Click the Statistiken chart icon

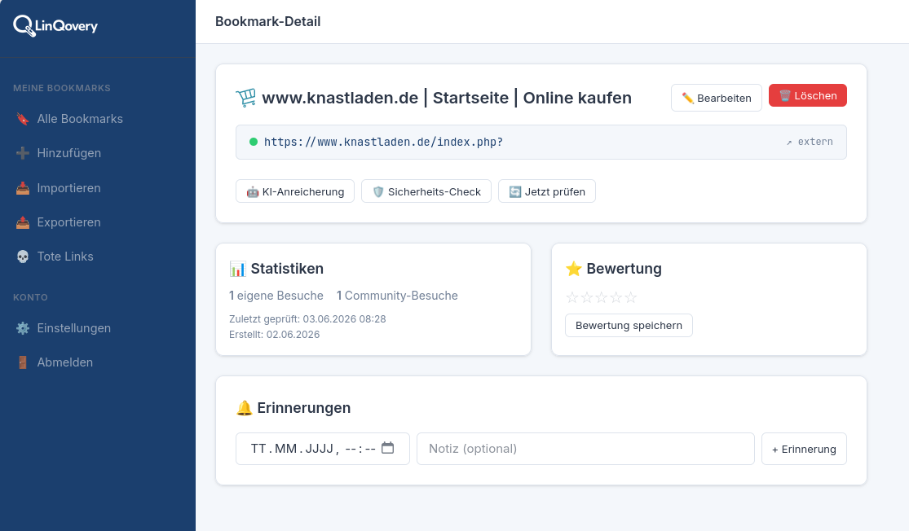point(237,269)
